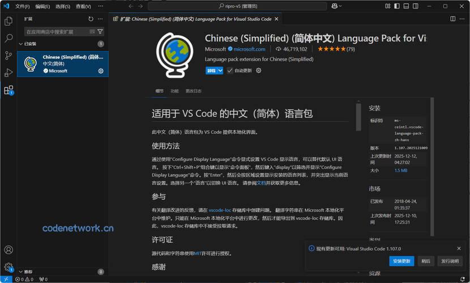The image size is (470, 283).
Task: Open the Accounts icon in activity bar
Action: 8,250
